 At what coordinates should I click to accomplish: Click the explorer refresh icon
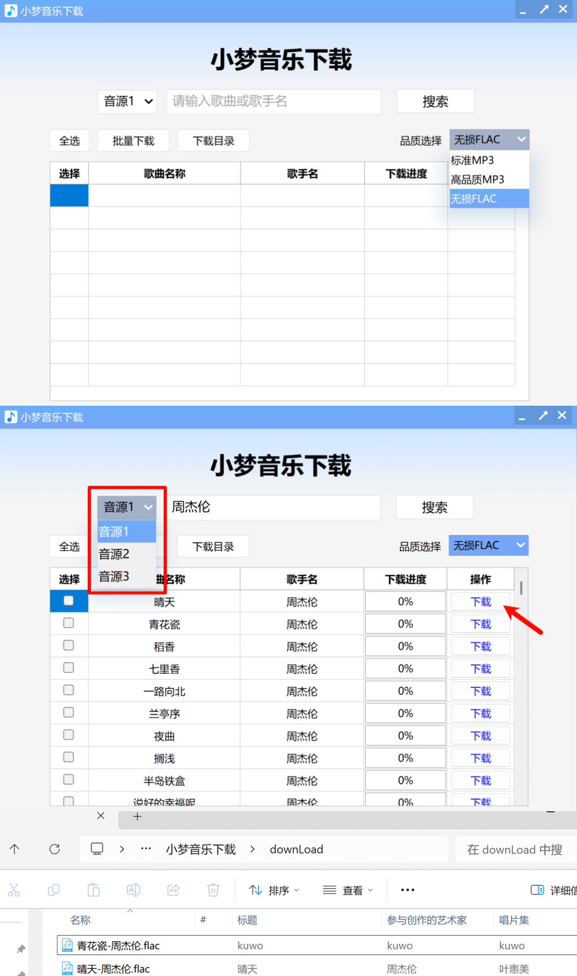[x=54, y=849]
